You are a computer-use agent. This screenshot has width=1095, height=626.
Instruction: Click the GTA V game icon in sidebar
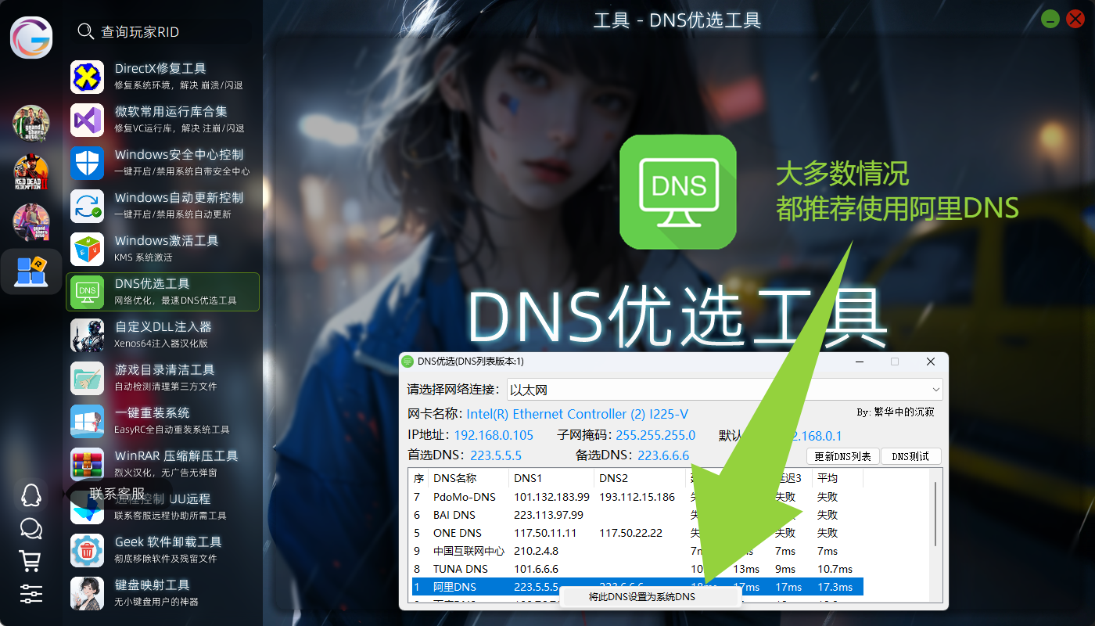coord(31,123)
